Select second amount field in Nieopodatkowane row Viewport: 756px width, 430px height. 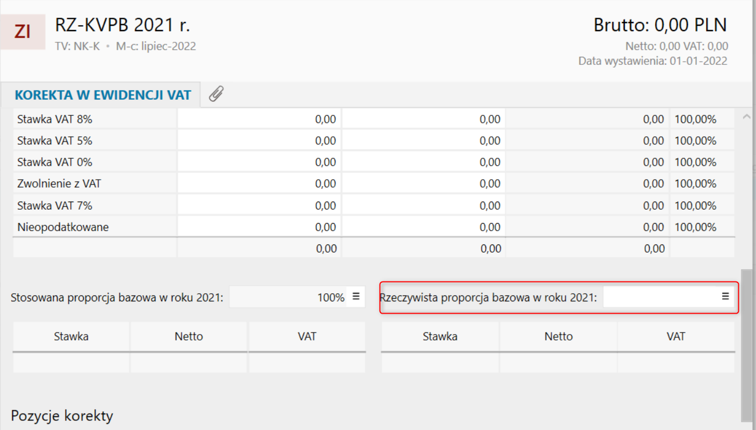click(423, 227)
